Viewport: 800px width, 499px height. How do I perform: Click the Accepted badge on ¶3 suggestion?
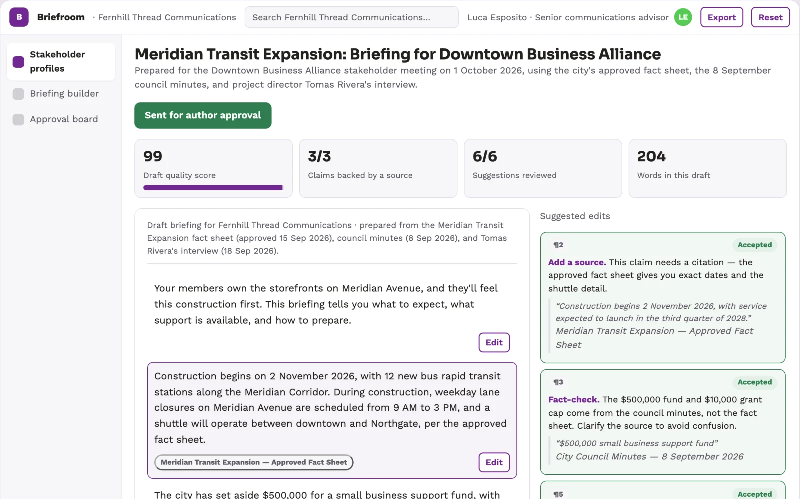tap(754, 382)
